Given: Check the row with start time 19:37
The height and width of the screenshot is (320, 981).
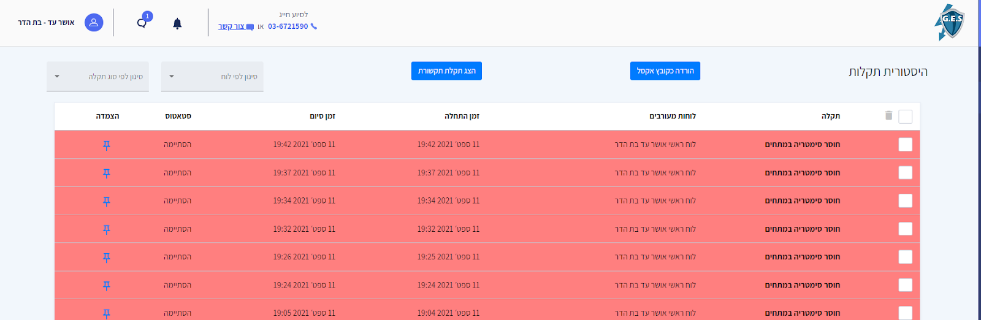Looking at the screenshot, I should 905,173.
